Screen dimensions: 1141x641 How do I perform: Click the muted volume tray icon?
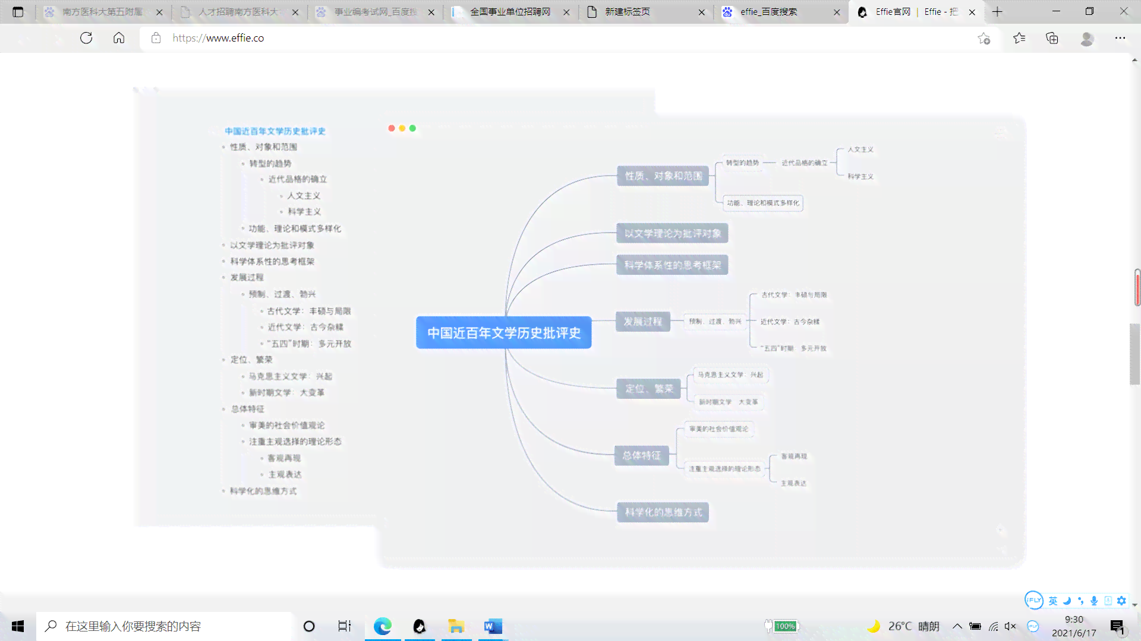click(1010, 626)
